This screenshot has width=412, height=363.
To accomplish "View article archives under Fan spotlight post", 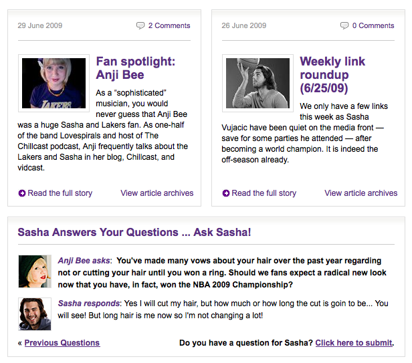I will tap(157, 193).
